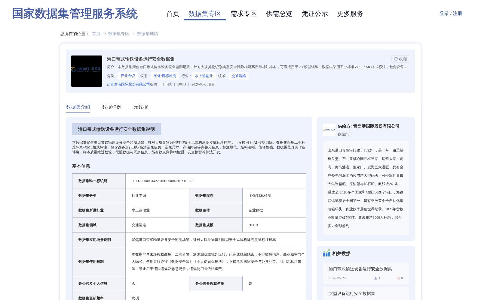Click the 收藏 button
Image resolution: width=481 pixels, height=300 pixels.
point(401,59)
